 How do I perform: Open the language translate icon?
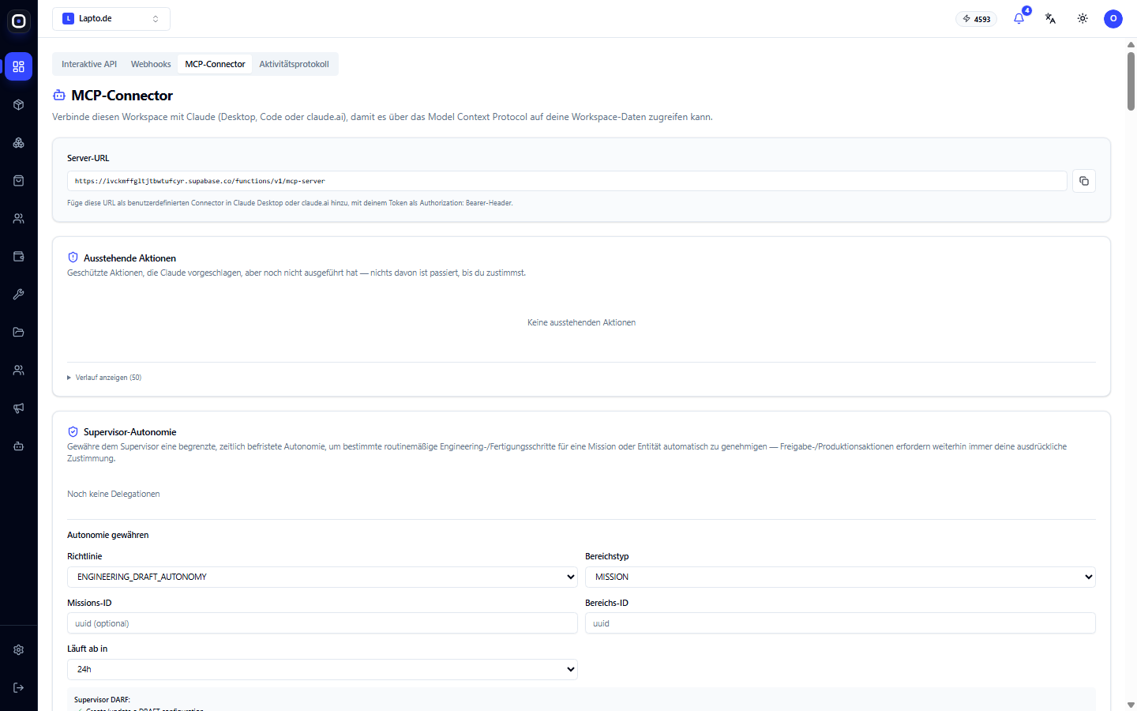pyautogui.click(x=1050, y=18)
